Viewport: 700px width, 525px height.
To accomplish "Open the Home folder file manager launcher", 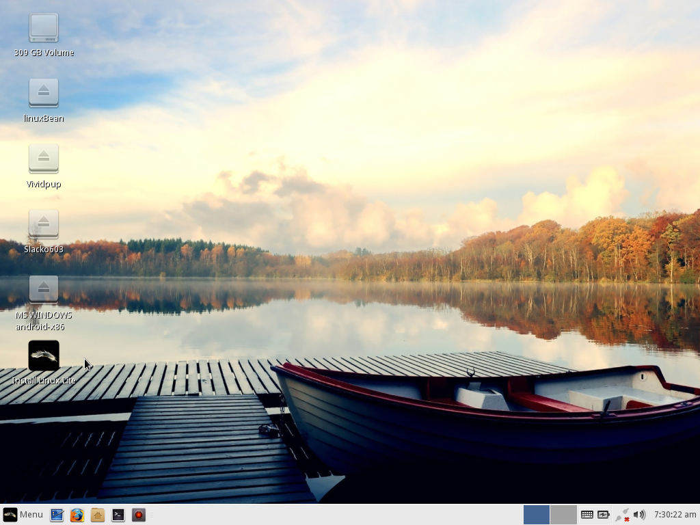I will pos(98,515).
